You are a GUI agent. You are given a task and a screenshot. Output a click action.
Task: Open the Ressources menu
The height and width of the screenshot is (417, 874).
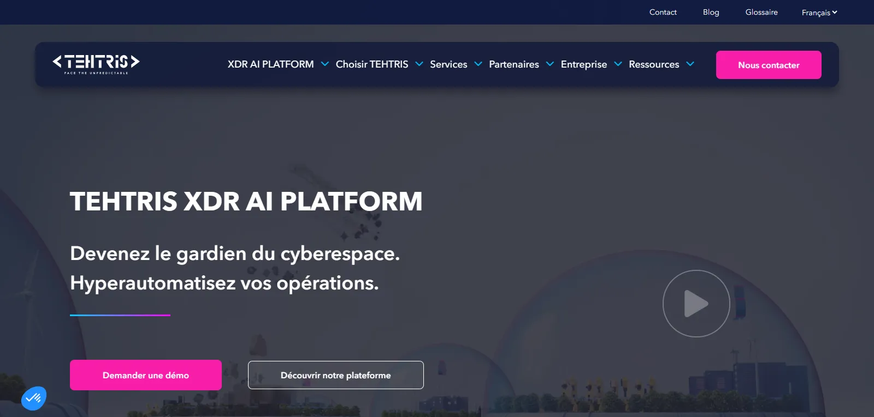(654, 64)
